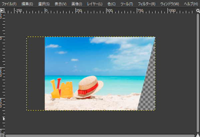Click the vertical ruler on the left edge
The height and width of the screenshot is (137, 200).
pyautogui.click(x=2, y=67)
